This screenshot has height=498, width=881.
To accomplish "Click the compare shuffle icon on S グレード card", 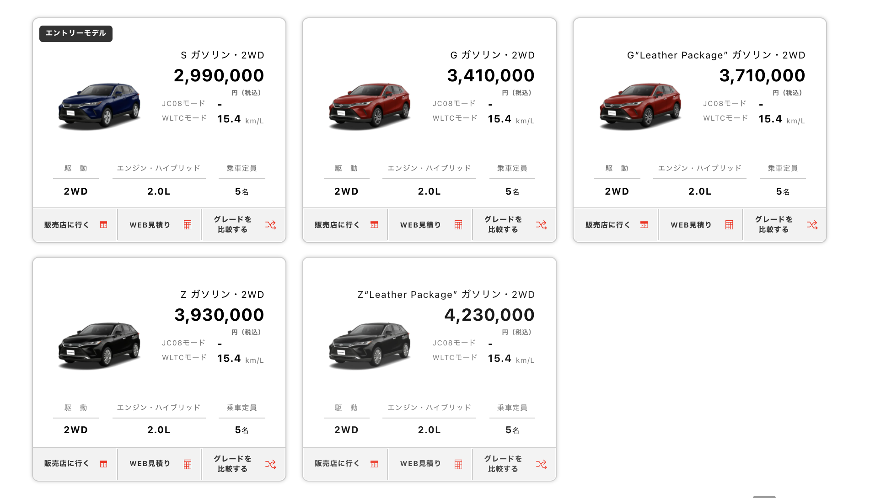I will (270, 225).
